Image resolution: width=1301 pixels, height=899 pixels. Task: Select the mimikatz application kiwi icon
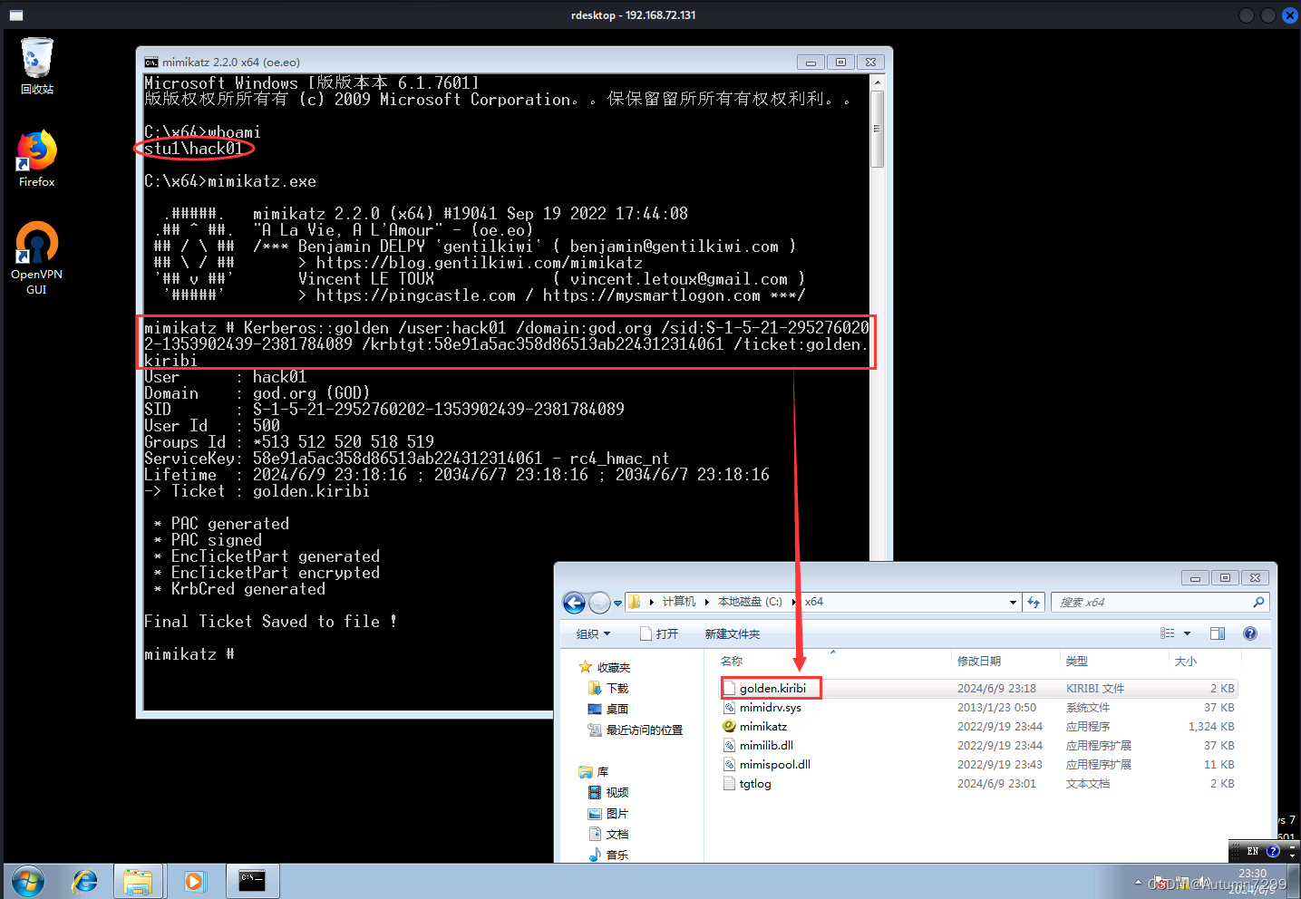coord(729,726)
